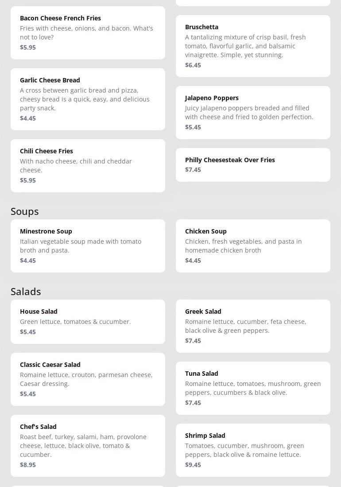This screenshot has height=487, width=341.
Task: Open the Classic Caesar Salad card
Action: [88, 379]
